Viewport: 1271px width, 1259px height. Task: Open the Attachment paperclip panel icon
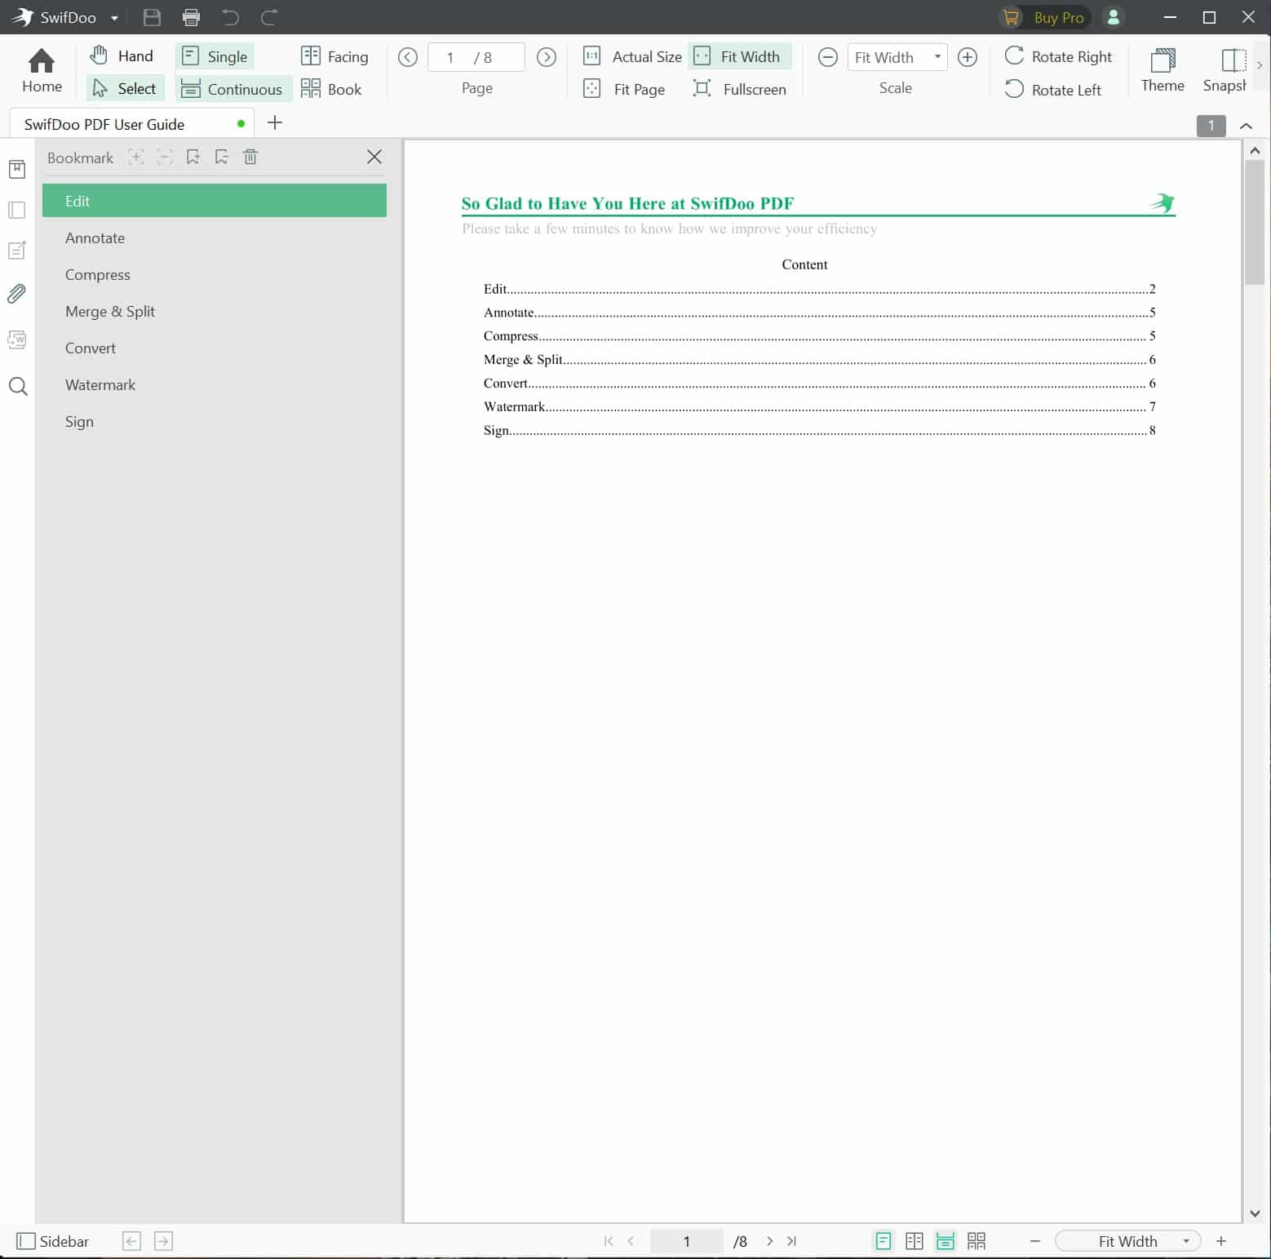pos(17,294)
